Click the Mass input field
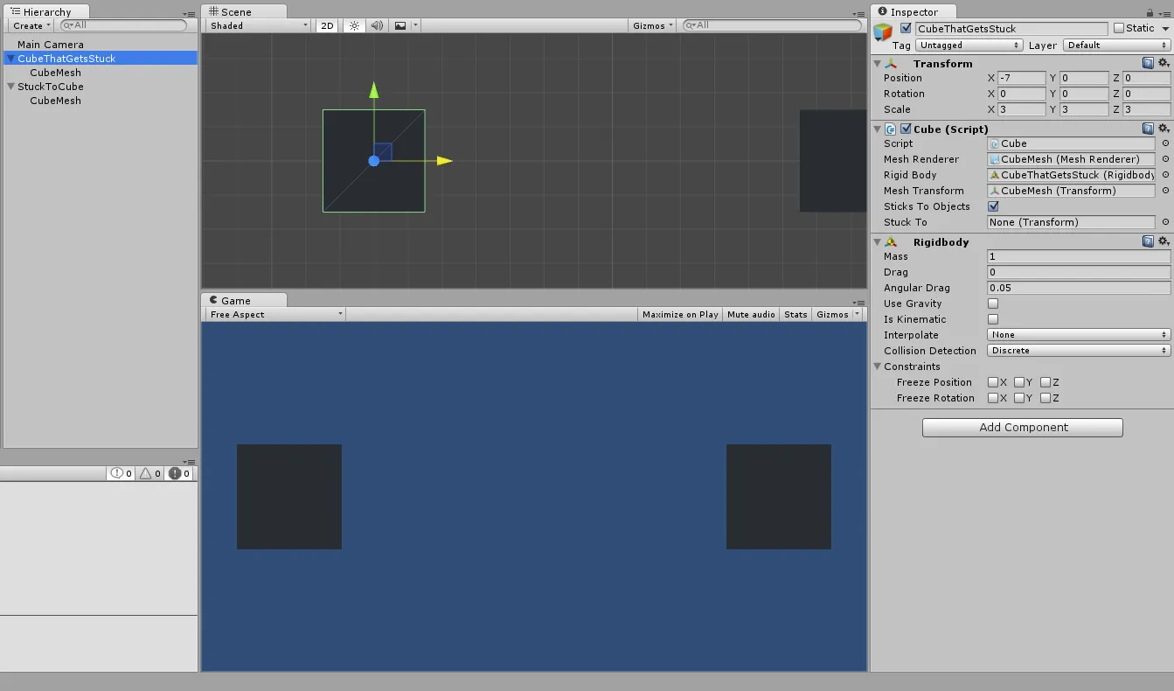This screenshot has height=691, width=1174. coord(1078,256)
